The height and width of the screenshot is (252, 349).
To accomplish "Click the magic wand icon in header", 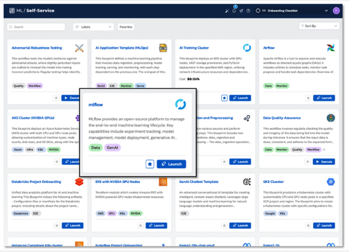I will tap(227, 10).
